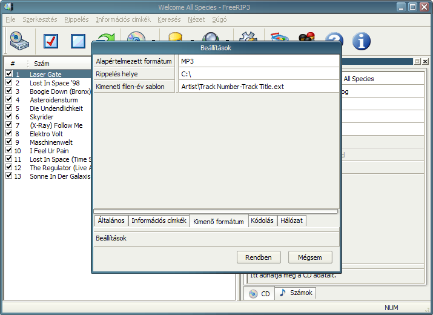The width and height of the screenshot is (433, 315).
Task: Toggle checkbox for Elektro Volt
Action: click(9, 133)
